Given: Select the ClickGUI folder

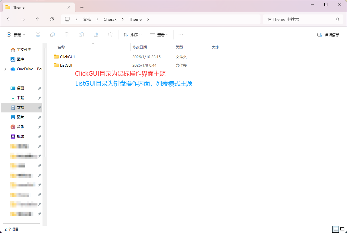Looking at the screenshot, I should coord(67,57).
